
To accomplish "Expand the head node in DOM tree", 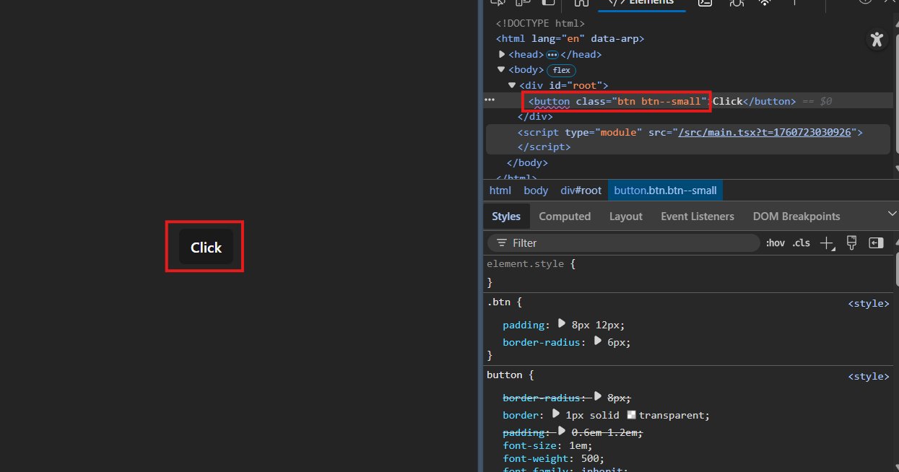I will click(x=502, y=54).
